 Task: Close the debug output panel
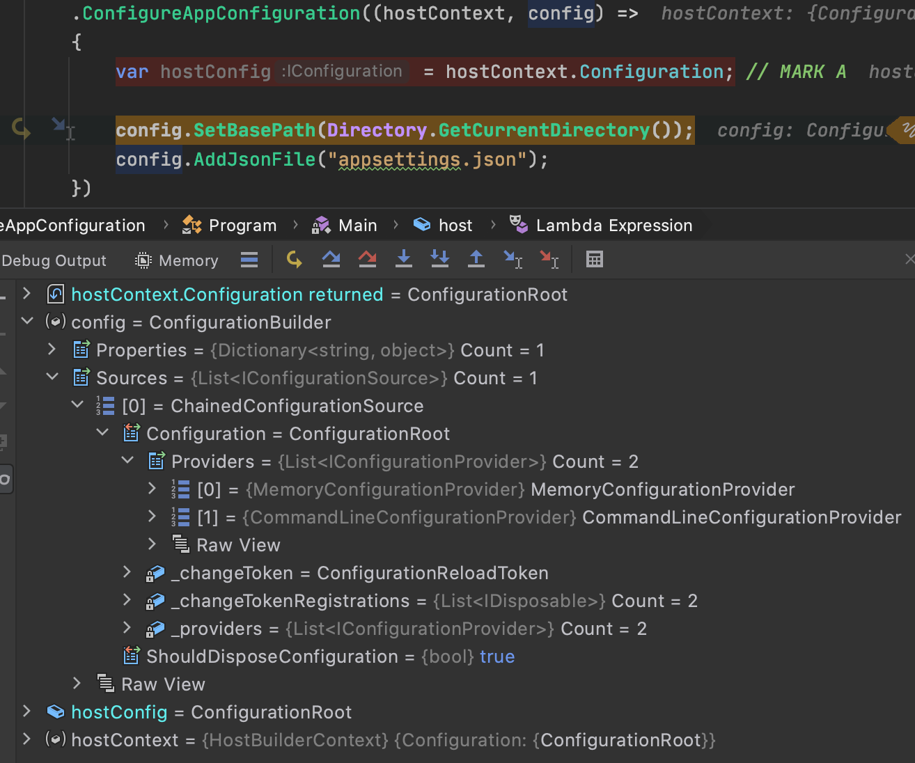coord(909,259)
